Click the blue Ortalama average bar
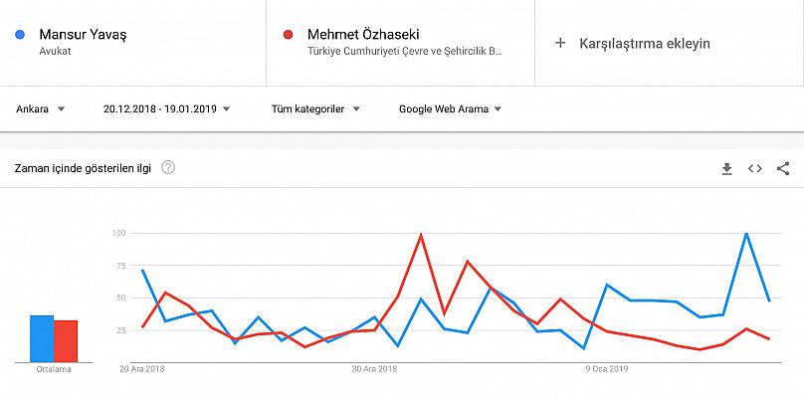This screenshot has width=804, height=400. pyautogui.click(x=41, y=338)
